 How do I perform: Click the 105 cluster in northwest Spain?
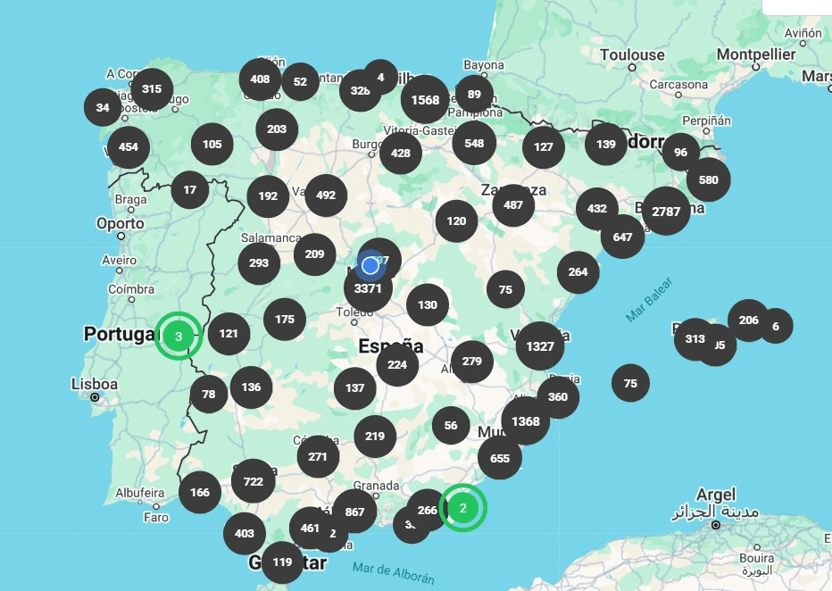(x=212, y=144)
